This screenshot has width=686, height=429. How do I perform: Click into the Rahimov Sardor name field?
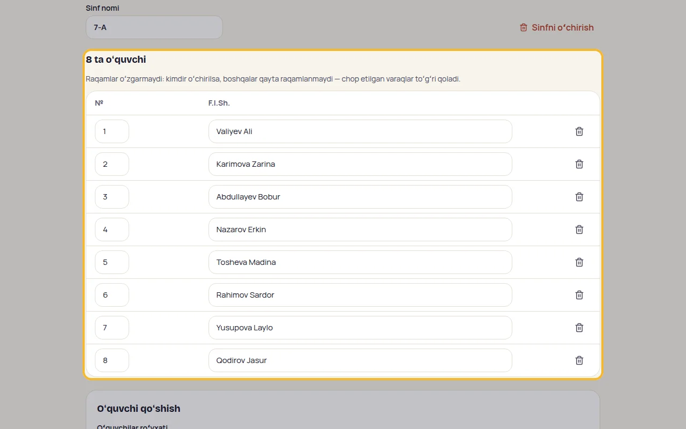click(x=360, y=295)
